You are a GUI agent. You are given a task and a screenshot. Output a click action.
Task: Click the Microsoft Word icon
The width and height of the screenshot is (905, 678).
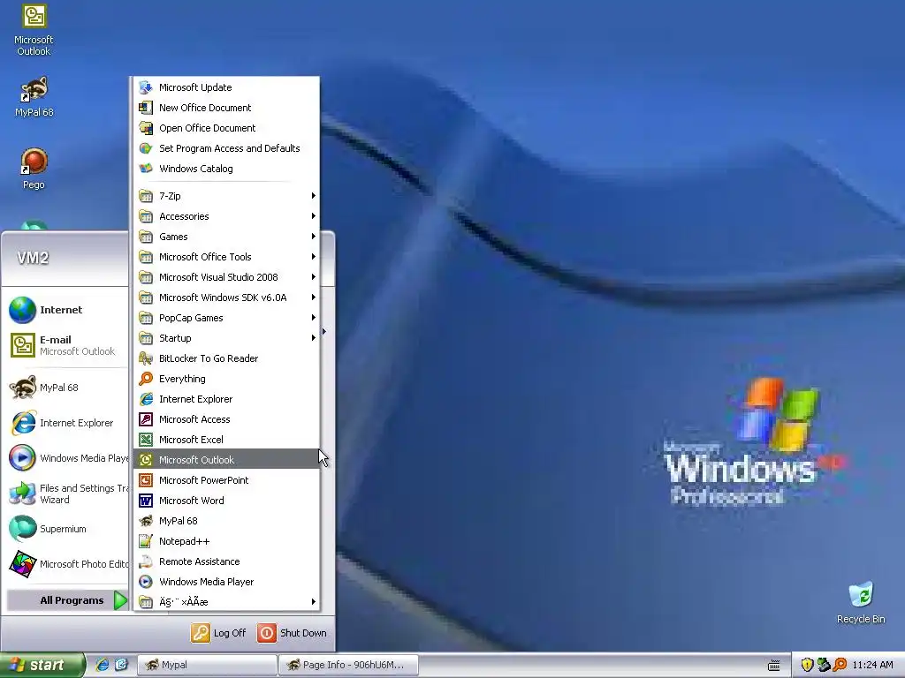point(146,501)
